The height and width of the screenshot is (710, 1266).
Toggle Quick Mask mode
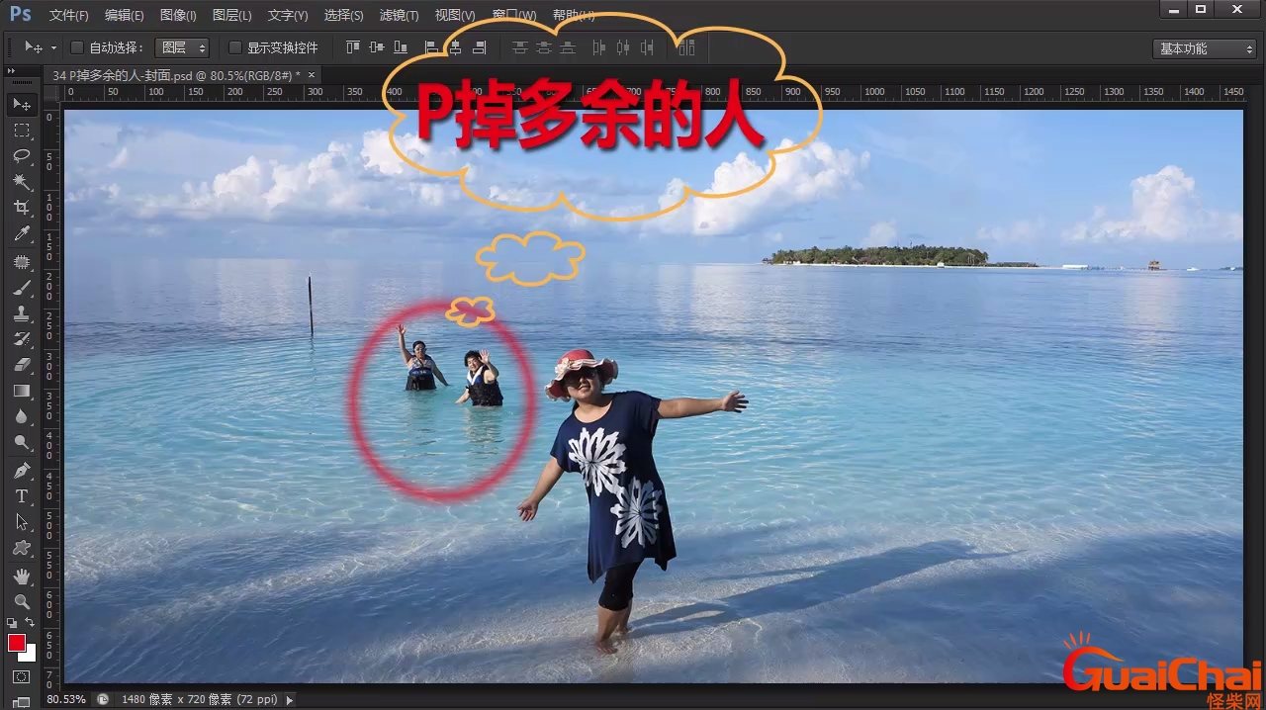(22, 677)
